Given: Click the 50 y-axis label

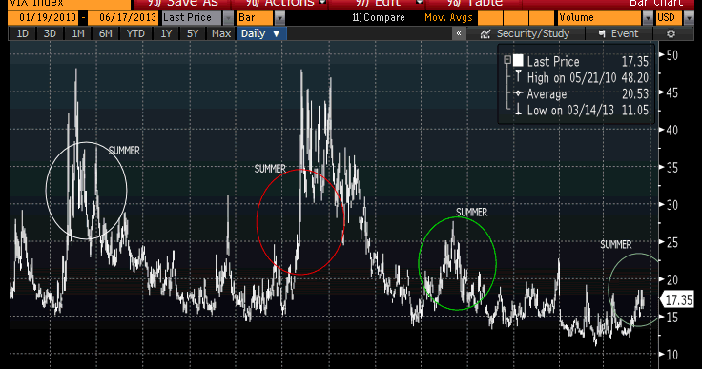Looking at the screenshot, I should [672, 55].
